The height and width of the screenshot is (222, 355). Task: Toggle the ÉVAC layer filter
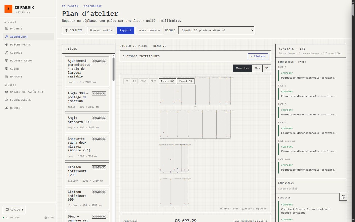pos(143,81)
